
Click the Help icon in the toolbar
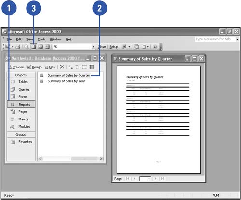tap(155, 47)
